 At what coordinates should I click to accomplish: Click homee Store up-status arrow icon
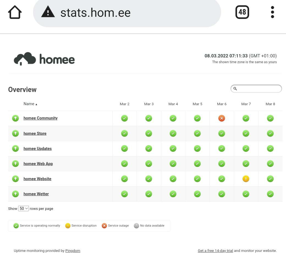(15, 133)
